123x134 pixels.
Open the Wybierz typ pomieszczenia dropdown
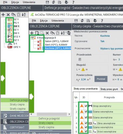point(111,49)
